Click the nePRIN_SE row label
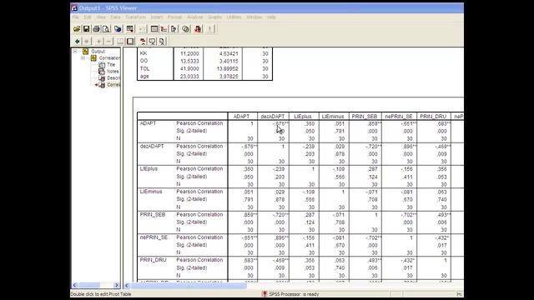Image resolution: width=534 pixels, height=300 pixels. point(154,237)
